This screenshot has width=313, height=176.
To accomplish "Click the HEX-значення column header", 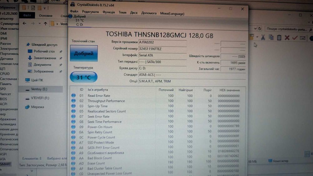I will pyautogui.click(x=229, y=90).
